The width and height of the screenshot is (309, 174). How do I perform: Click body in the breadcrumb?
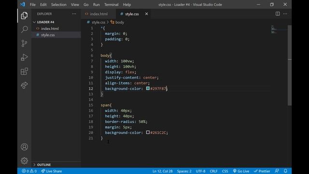120,22
